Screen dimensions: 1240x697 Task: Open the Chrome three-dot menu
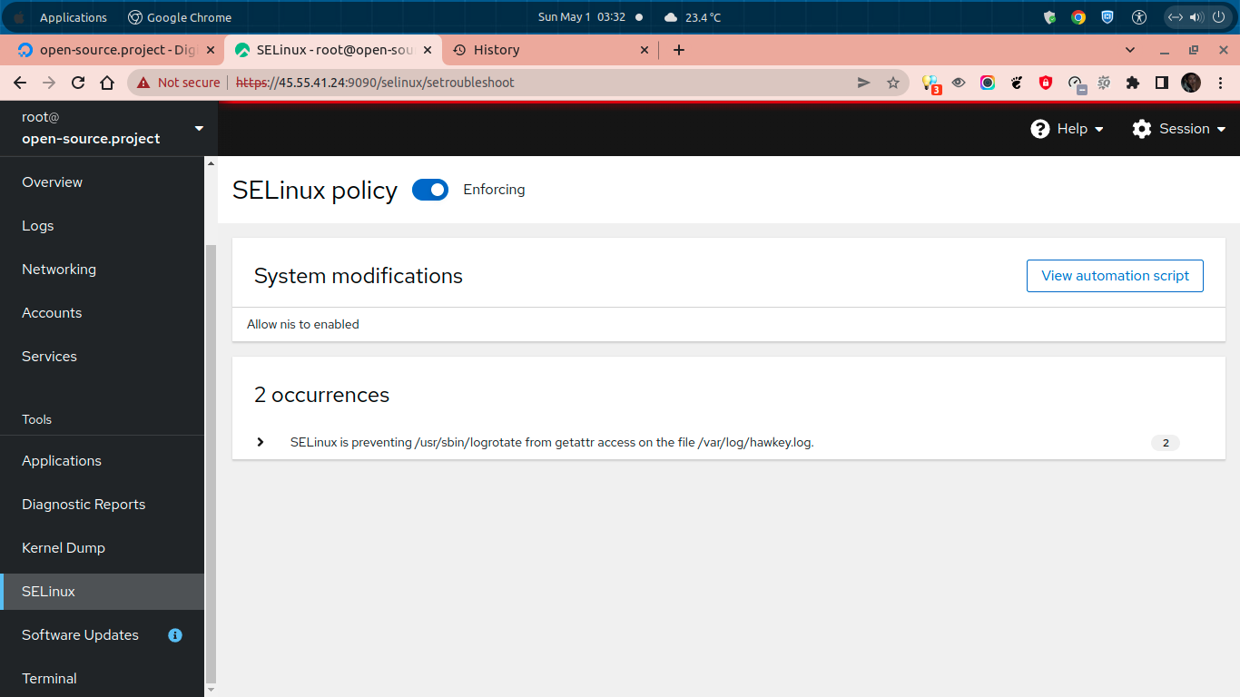click(1220, 83)
